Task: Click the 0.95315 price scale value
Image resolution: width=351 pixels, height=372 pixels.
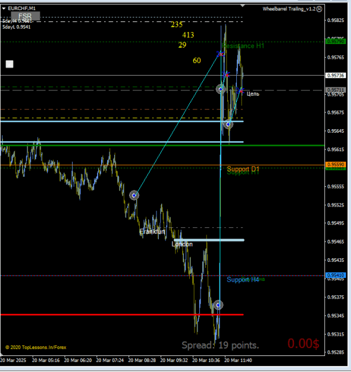Action: [x=336, y=335]
